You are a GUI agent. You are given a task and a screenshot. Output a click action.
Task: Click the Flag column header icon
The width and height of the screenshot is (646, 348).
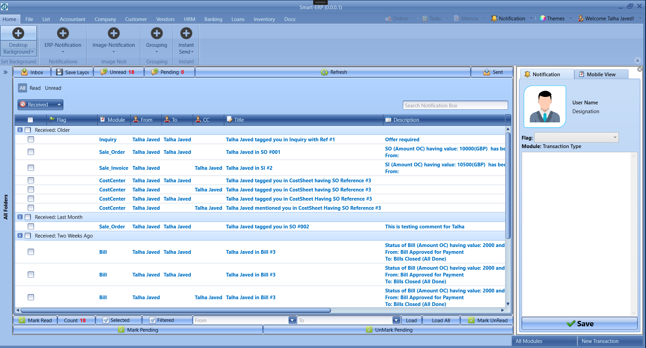pos(52,119)
